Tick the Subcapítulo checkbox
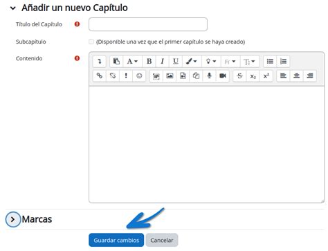 (x=91, y=42)
